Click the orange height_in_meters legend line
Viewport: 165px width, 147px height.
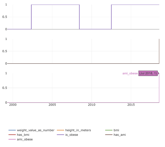click(61, 130)
